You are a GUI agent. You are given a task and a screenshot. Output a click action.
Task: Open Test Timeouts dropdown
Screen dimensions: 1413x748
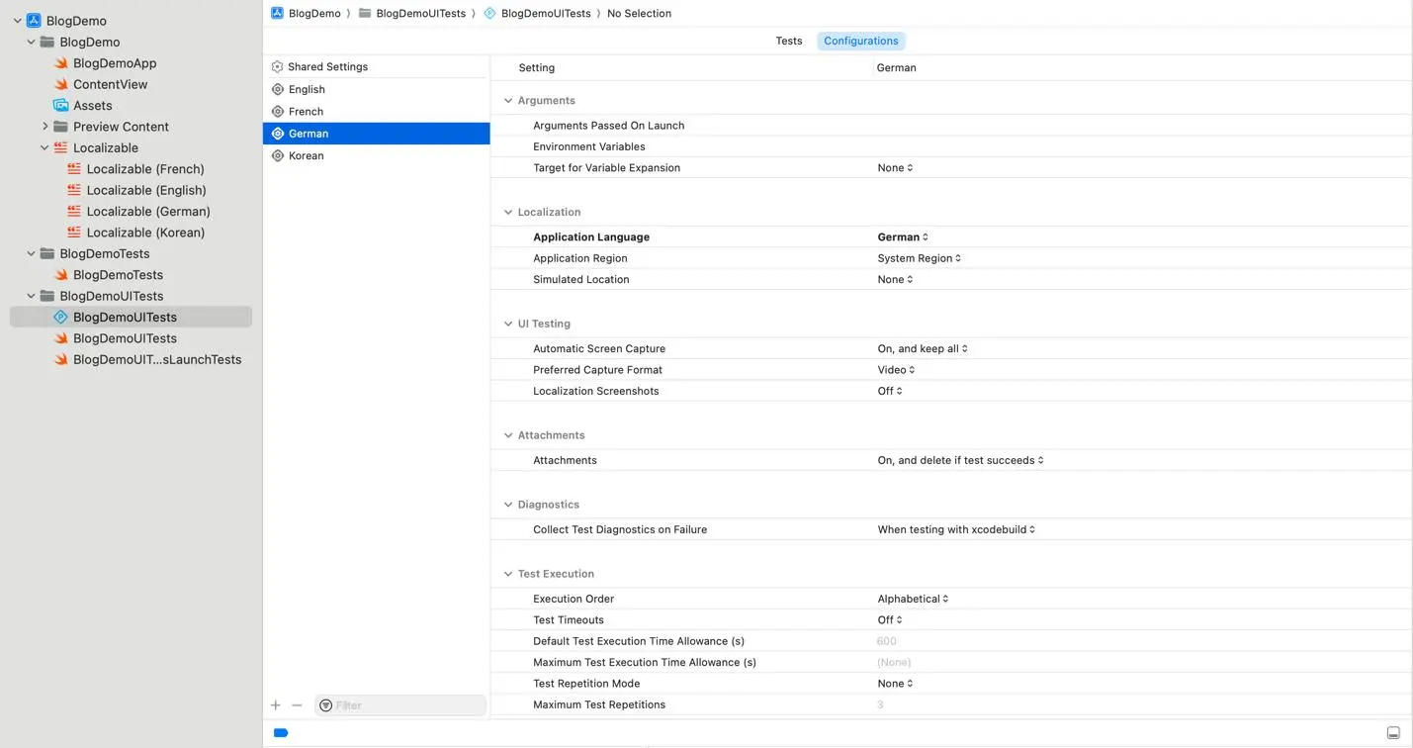890,620
